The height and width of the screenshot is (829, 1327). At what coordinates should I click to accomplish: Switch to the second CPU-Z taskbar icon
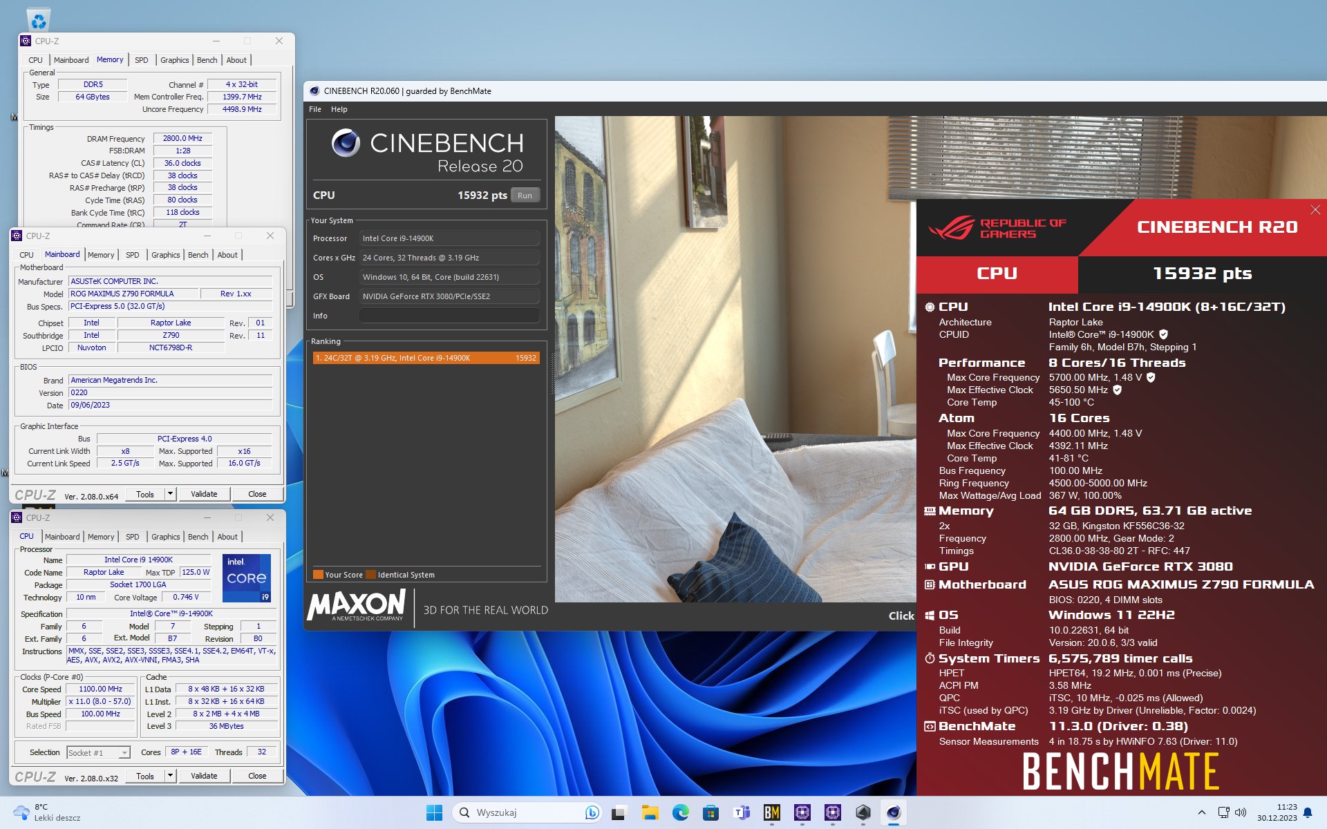point(833,812)
